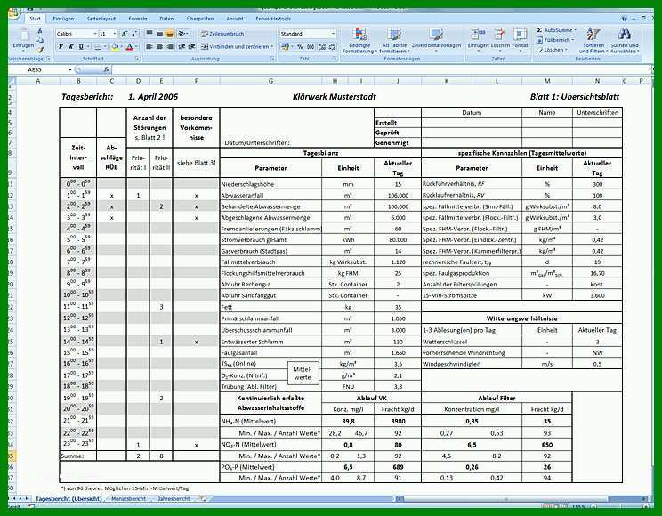Viewport: 662px width, 516px height.
Task: Click the formula bar input area
Action: tap(380, 69)
